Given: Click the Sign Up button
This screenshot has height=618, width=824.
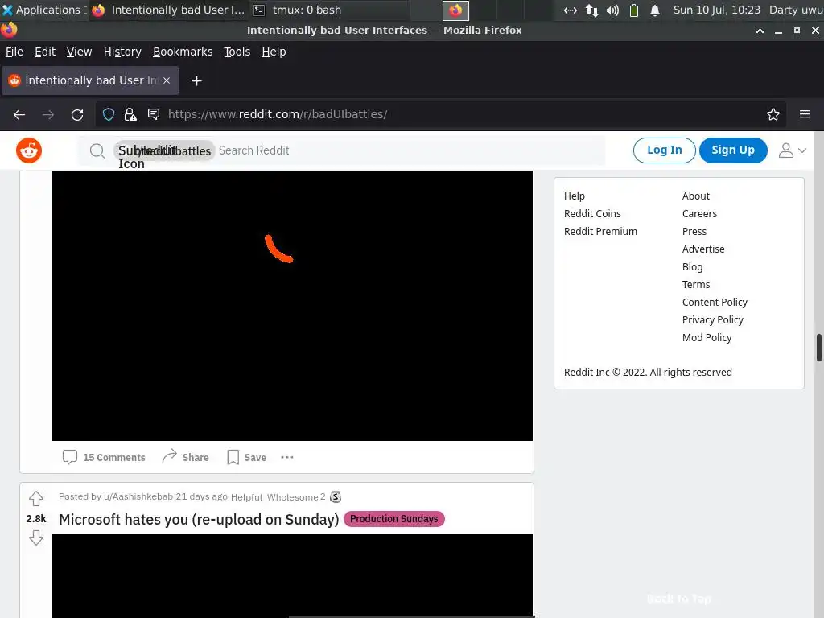Looking at the screenshot, I should tap(733, 150).
